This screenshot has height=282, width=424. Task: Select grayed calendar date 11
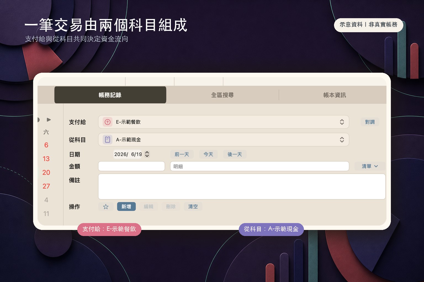point(46,214)
